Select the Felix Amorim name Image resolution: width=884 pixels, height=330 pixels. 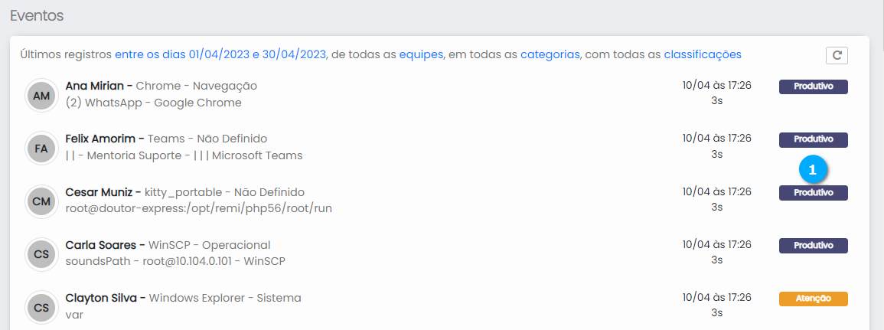click(x=101, y=139)
